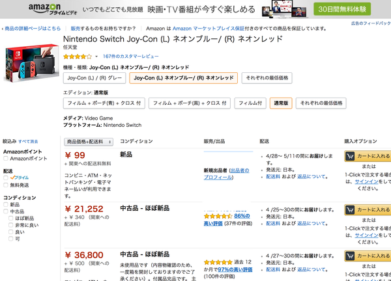Image resolution: width=391 pixels, height=281 pixels.
Task: Open 返品について link in the ¥99 row
Action: (311, 177)
